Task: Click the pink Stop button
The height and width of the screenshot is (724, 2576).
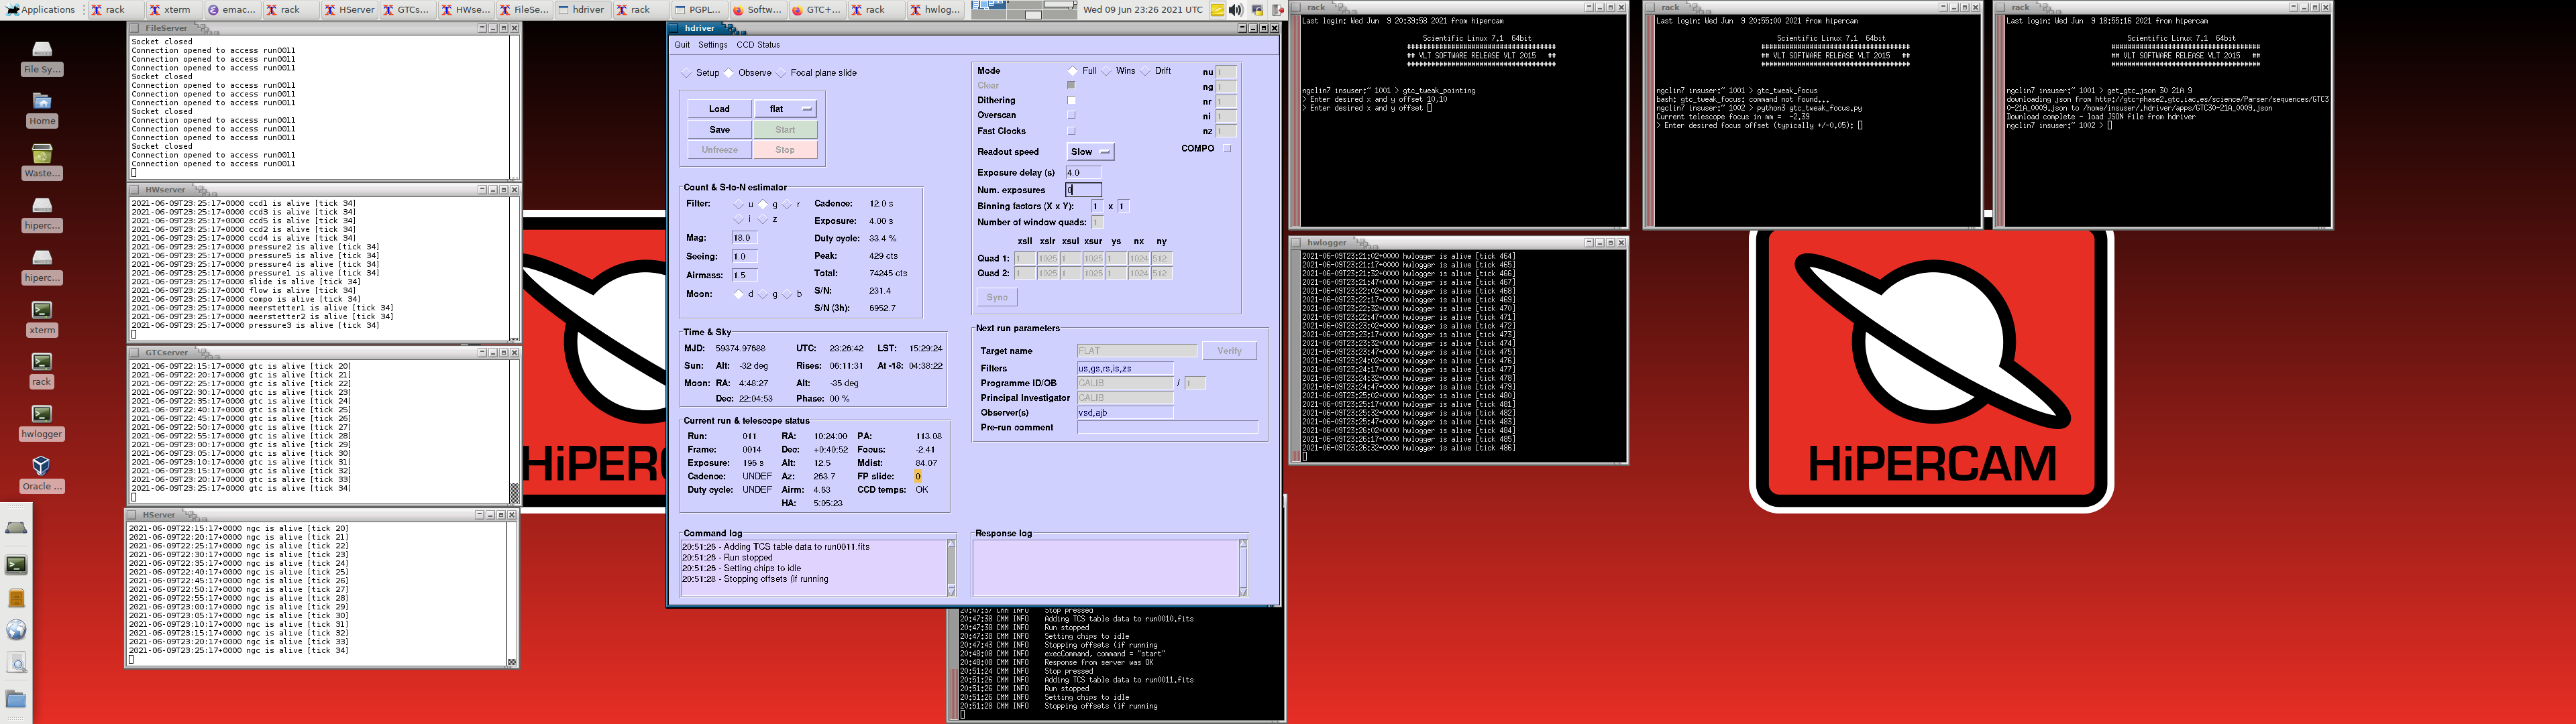Action: pyautogui.click(x=785, y=150)
